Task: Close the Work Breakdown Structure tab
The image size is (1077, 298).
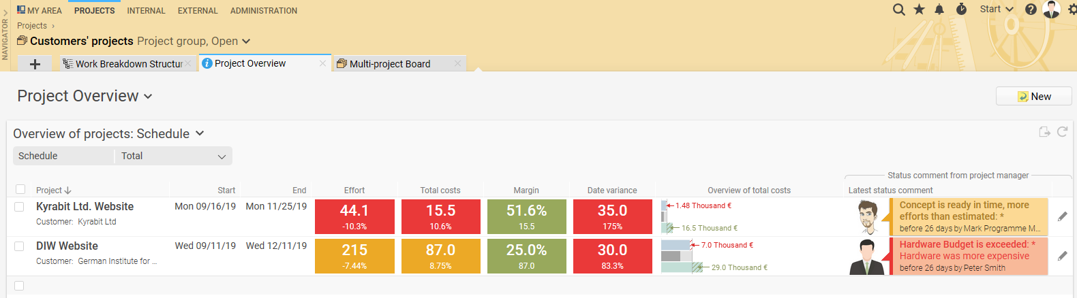Action: [x=188, y=63]
